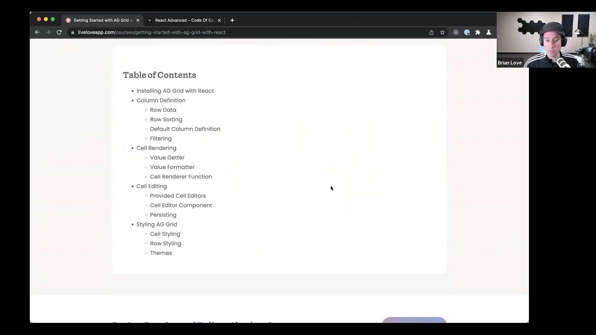Click the lock icon beside the URL
596x335 pixels.
click(73, 32)
